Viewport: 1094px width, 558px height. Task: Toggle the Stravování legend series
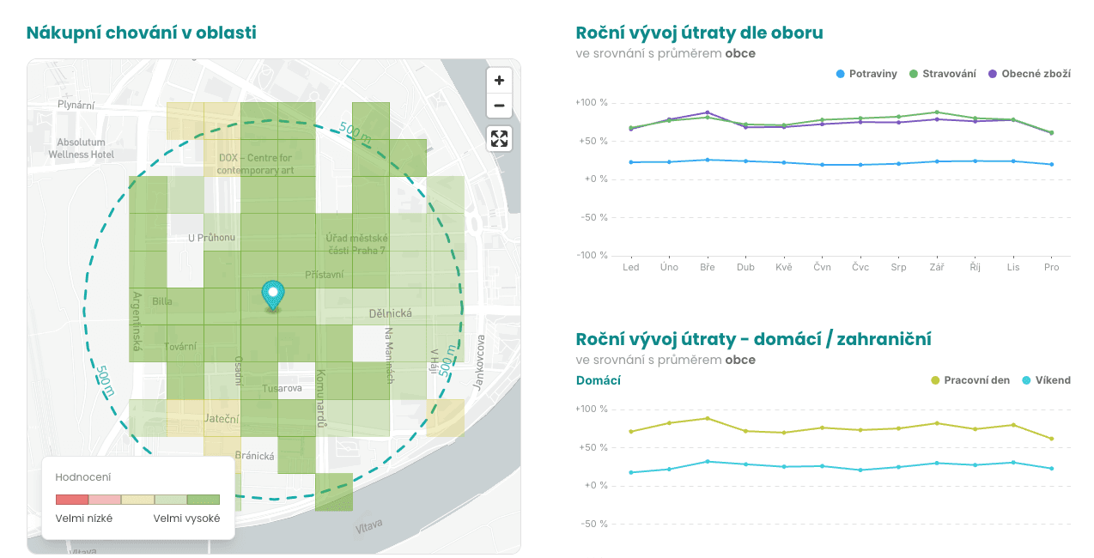(x=942, y=74)
